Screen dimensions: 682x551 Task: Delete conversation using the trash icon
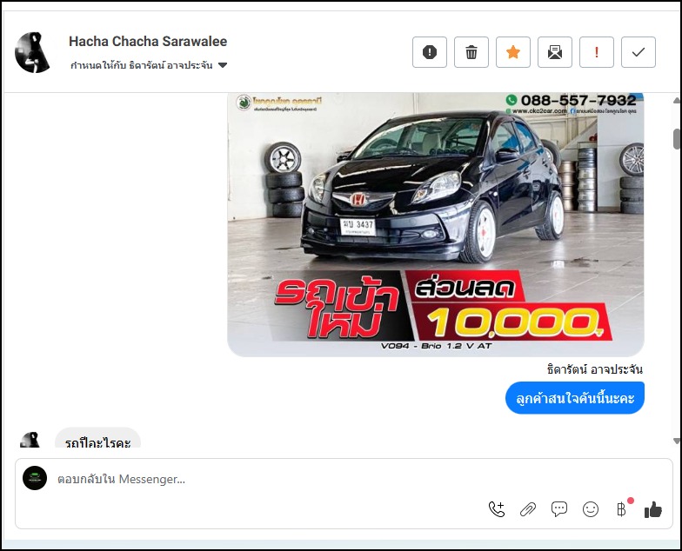pyautogui.click(x=471, y=52)
